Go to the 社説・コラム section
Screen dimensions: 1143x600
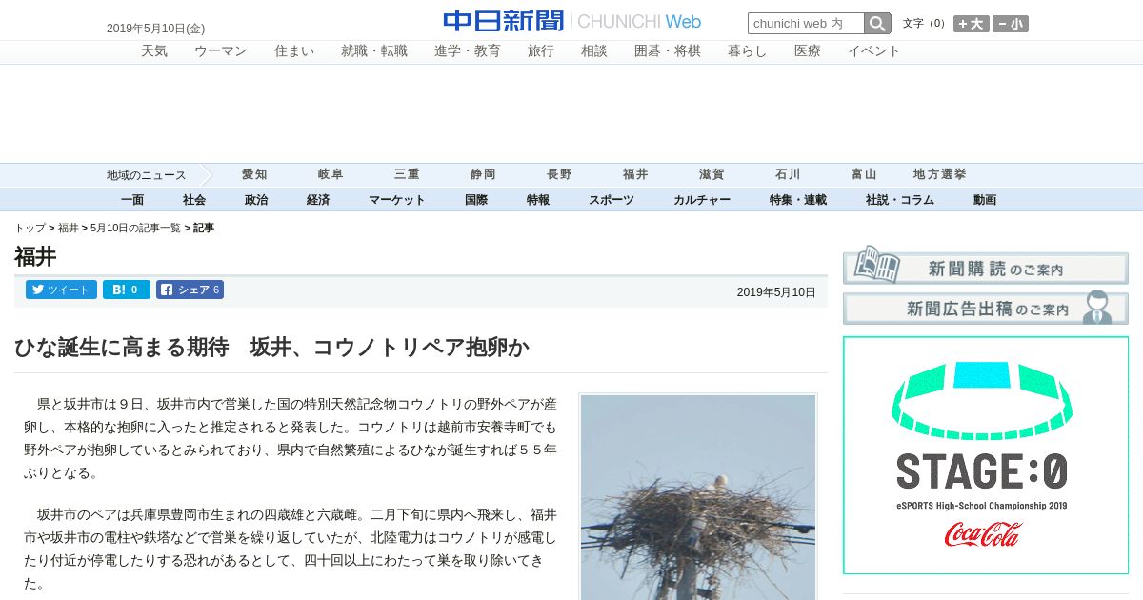(x=900, y=200)
